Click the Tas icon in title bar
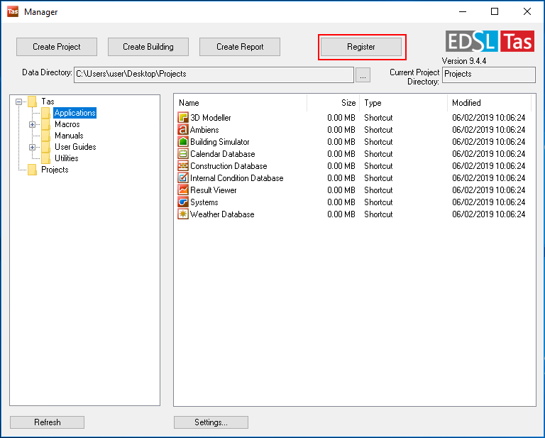This screenshot has height=438, width=545. point(13,11)
